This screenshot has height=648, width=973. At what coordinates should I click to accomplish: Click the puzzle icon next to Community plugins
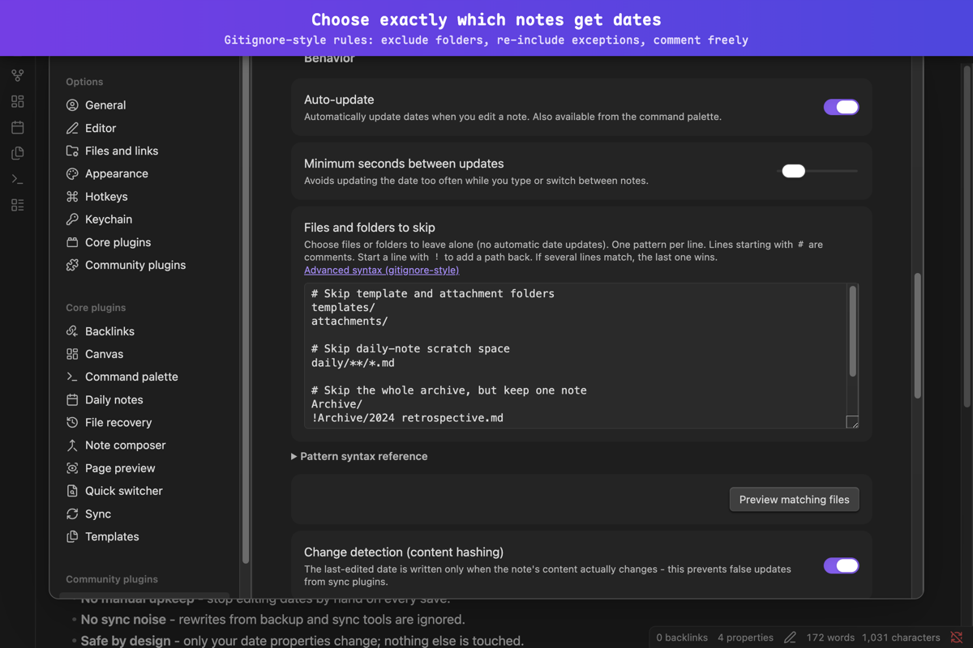(x=72, y=265)
